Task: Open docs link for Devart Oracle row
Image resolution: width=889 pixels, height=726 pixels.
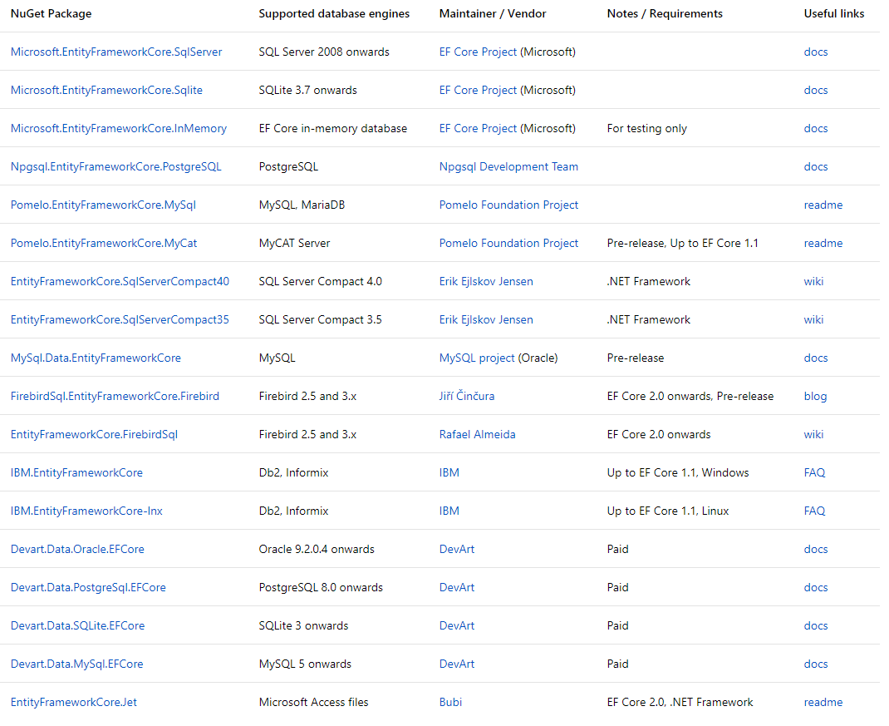Action: (815, 549)
